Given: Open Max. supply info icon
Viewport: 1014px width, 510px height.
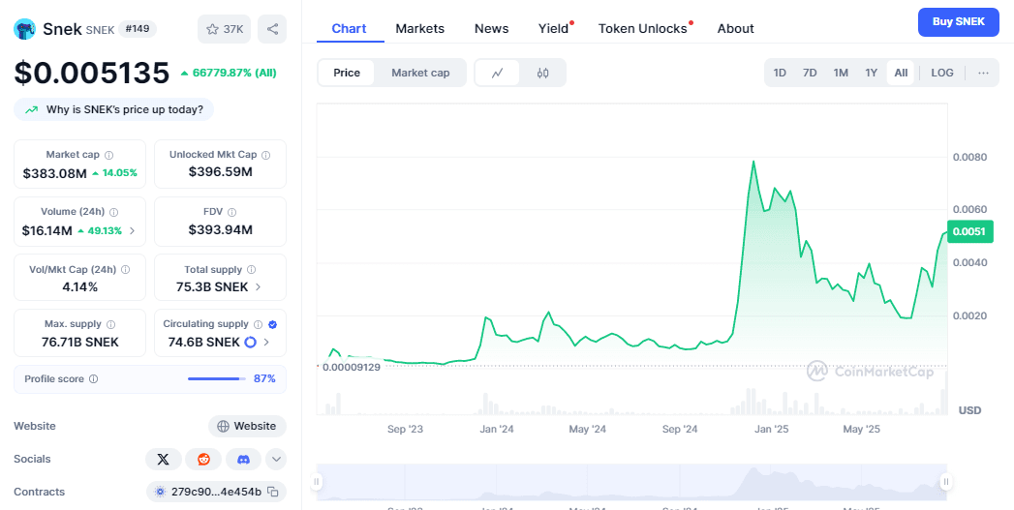Looking at the screenshot, I should coord(110,324).
